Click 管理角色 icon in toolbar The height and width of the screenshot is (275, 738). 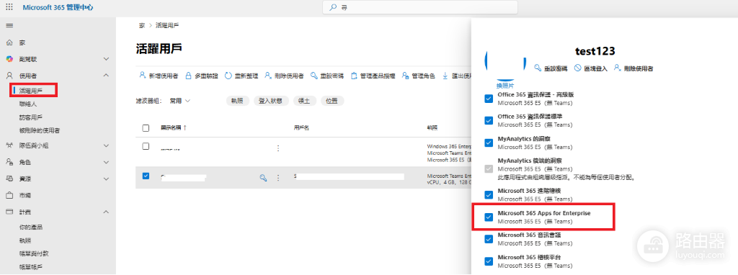405,76
